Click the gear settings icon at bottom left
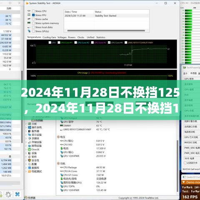 click(x=8, y=194)
